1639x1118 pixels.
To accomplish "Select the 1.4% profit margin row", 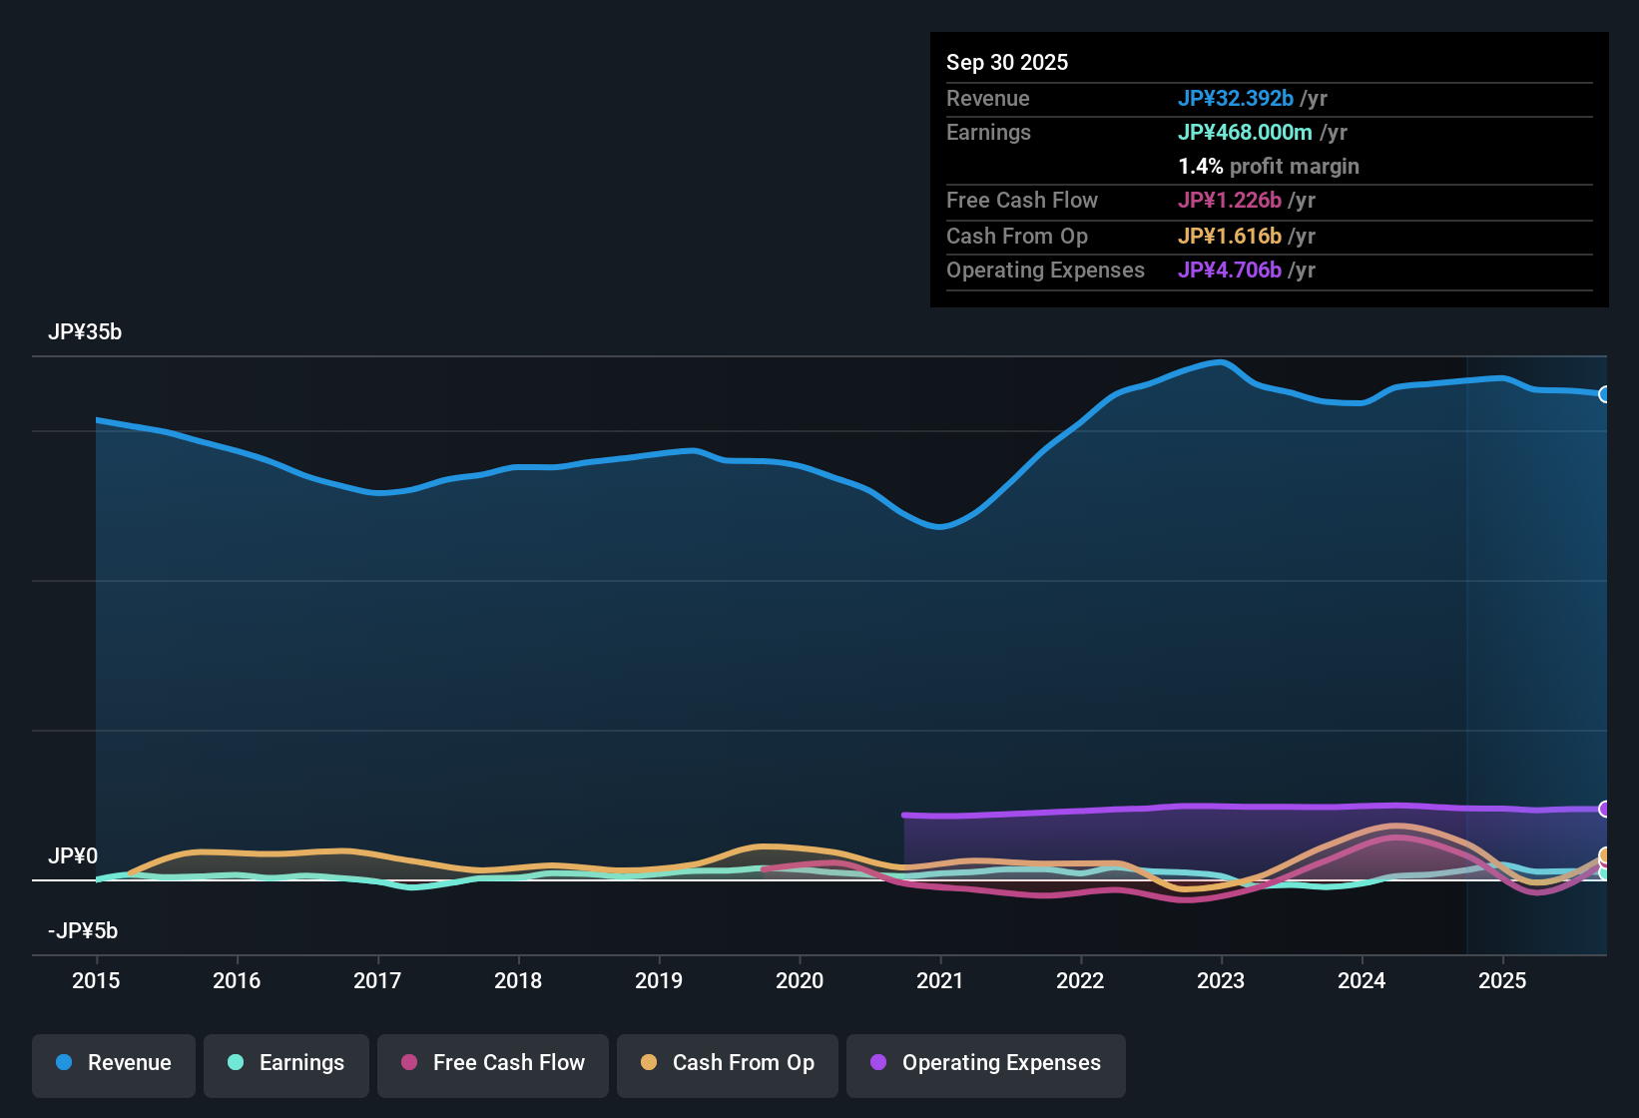I will coord(1268,167).
